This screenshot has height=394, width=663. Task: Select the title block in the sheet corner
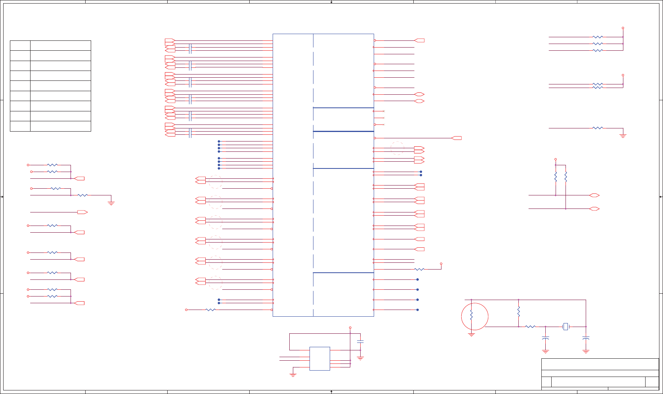(x=600, y=374)
